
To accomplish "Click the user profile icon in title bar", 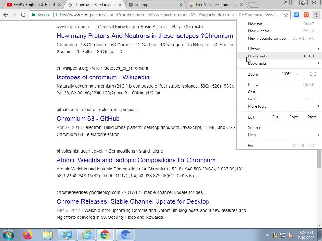I will click(x=286, y=3).
